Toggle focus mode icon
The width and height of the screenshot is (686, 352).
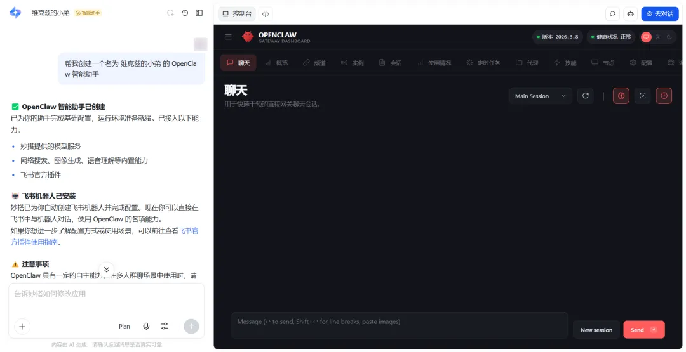(x=643, y=96)
